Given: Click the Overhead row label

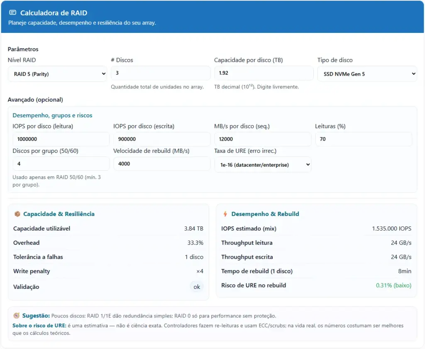Looking at the screenshot, I should (26, 243).
